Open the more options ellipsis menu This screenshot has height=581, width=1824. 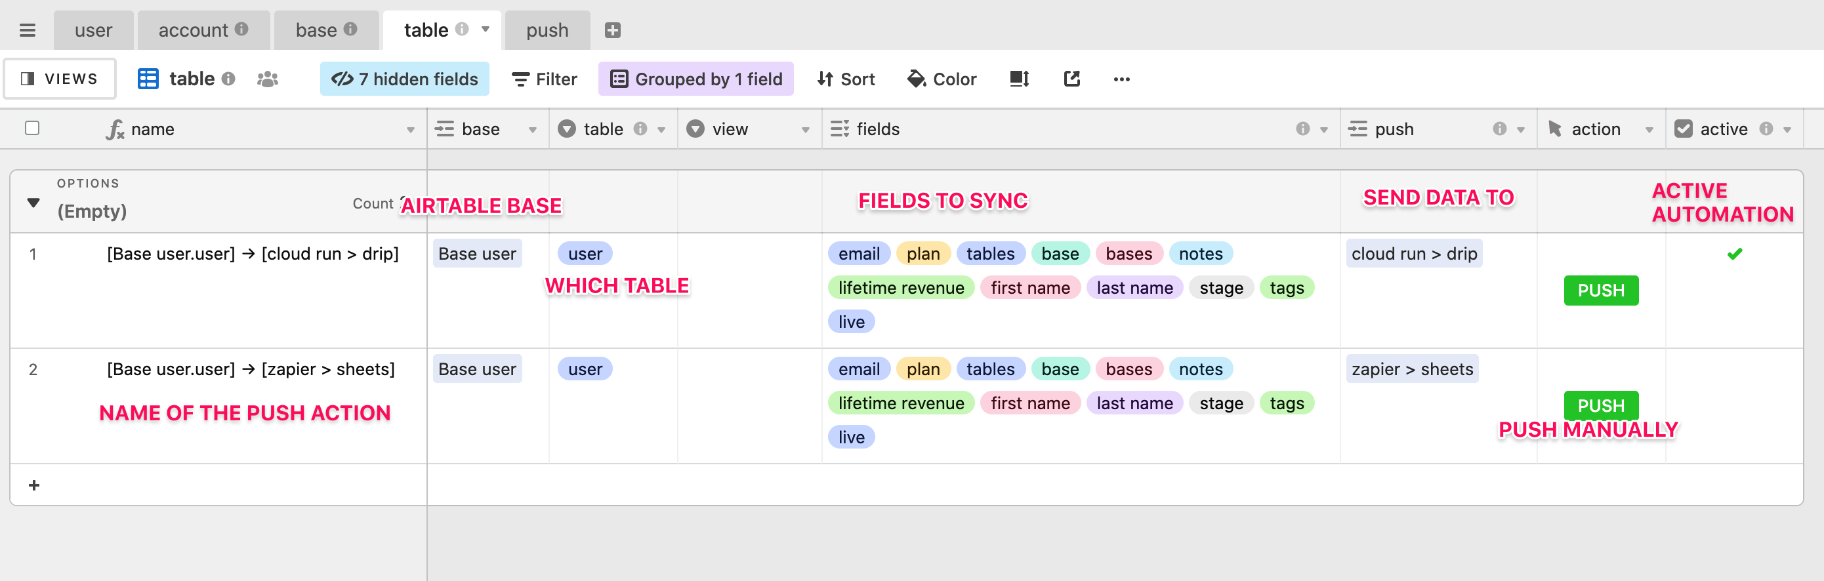click(x=1121, y=79)
